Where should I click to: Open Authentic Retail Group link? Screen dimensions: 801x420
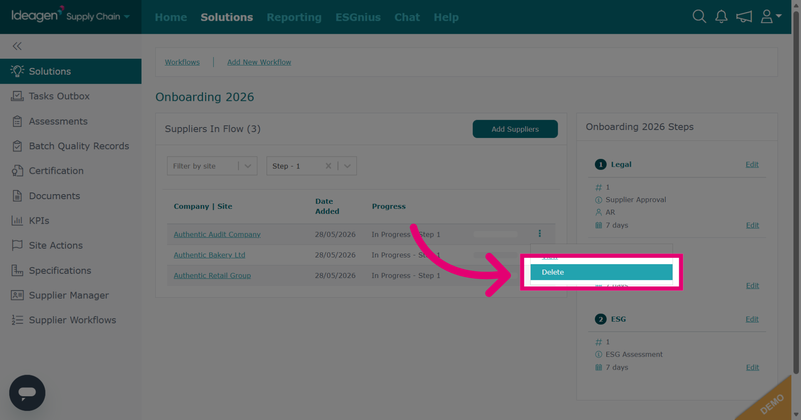(x=212, y=275)
